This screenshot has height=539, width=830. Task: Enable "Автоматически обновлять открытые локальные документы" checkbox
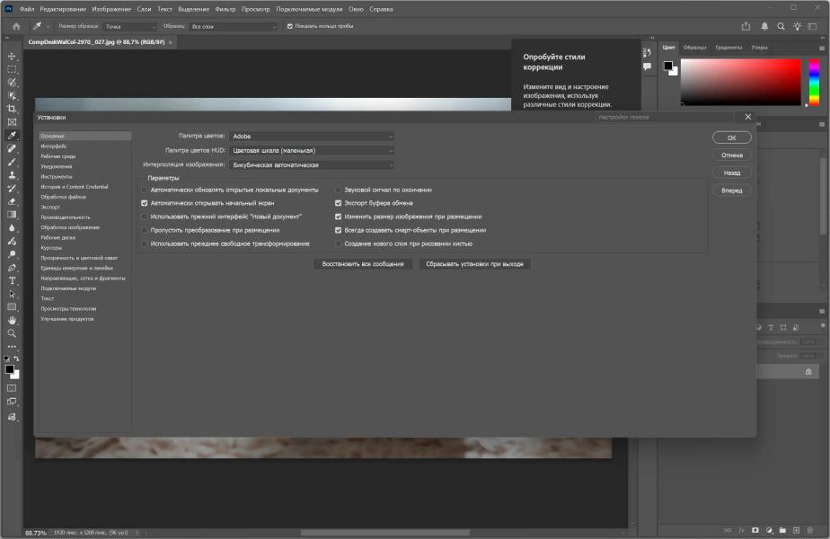click(x=145, y=190)
